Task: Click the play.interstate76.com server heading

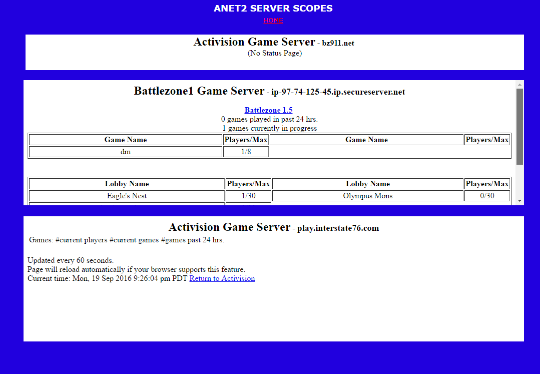Action: 274,227
